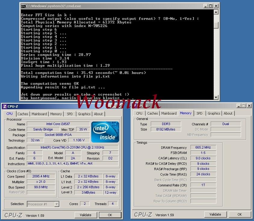The width and height of the screenshot is (254, 221).
Task: Open Graphics tab in right CPU-Z window
Action: point(214,113)
